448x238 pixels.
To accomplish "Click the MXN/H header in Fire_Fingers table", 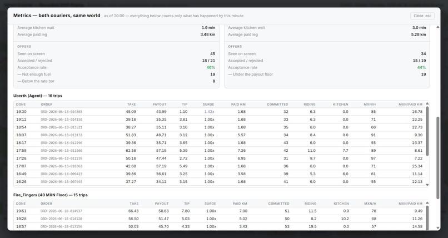I will coord(370,204).
